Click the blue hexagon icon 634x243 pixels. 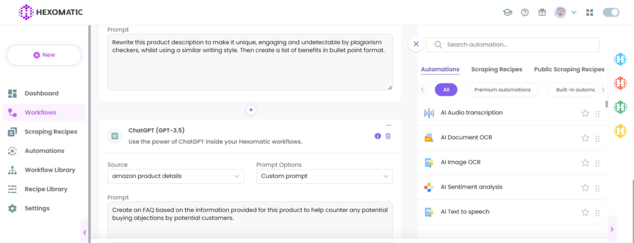coord(620,59)
